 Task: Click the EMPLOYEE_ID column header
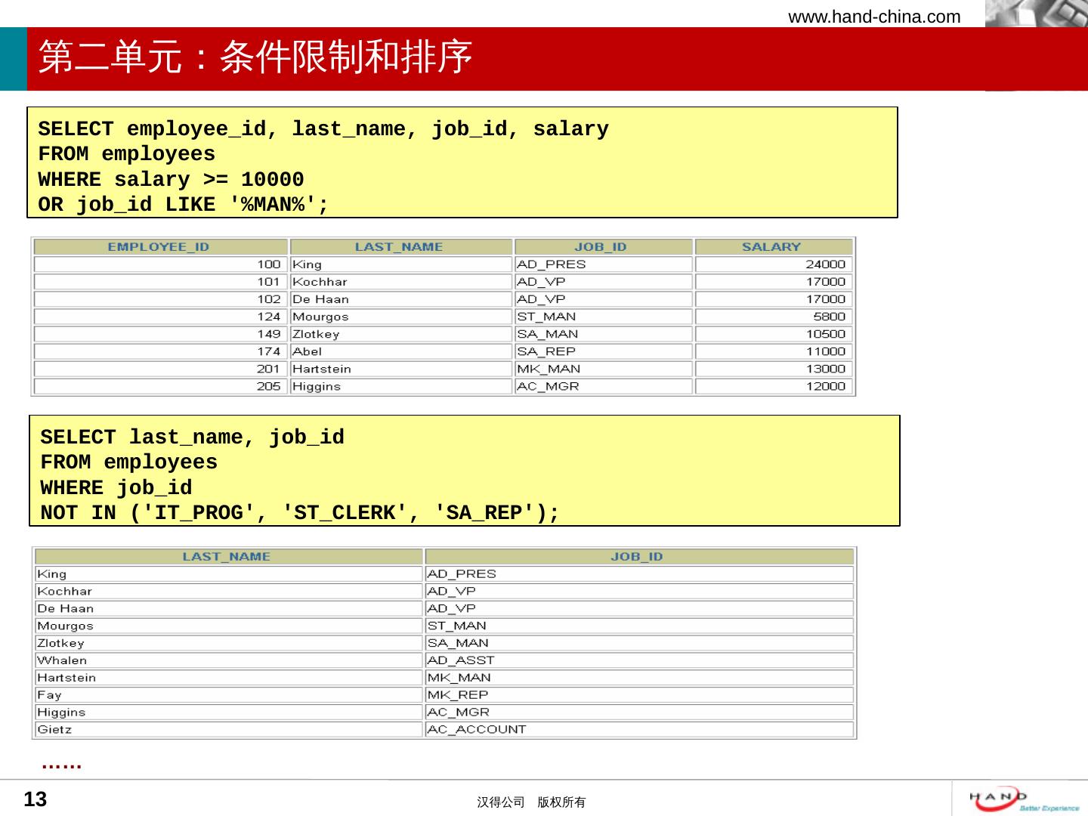[159, 247]
